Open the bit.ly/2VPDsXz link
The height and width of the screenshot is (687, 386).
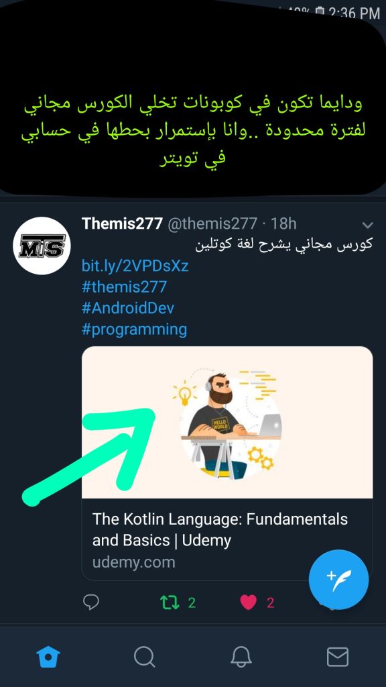[x=135, y=266]
